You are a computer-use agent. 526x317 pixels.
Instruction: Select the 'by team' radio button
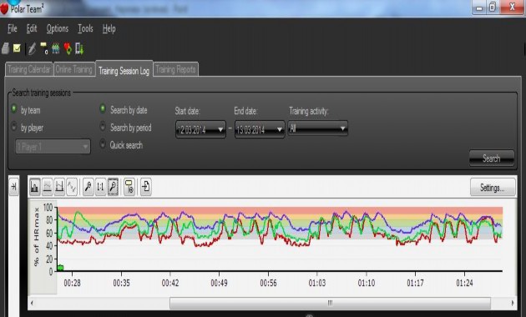pyautogui.click(x=14, y=108)
